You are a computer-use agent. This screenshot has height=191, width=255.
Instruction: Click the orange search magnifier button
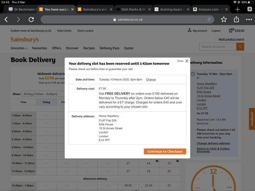click(x=240, y=47)
